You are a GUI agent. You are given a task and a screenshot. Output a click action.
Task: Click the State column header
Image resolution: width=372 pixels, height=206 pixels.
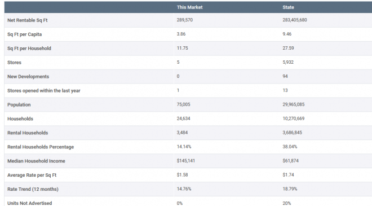[x=288, y=7]
